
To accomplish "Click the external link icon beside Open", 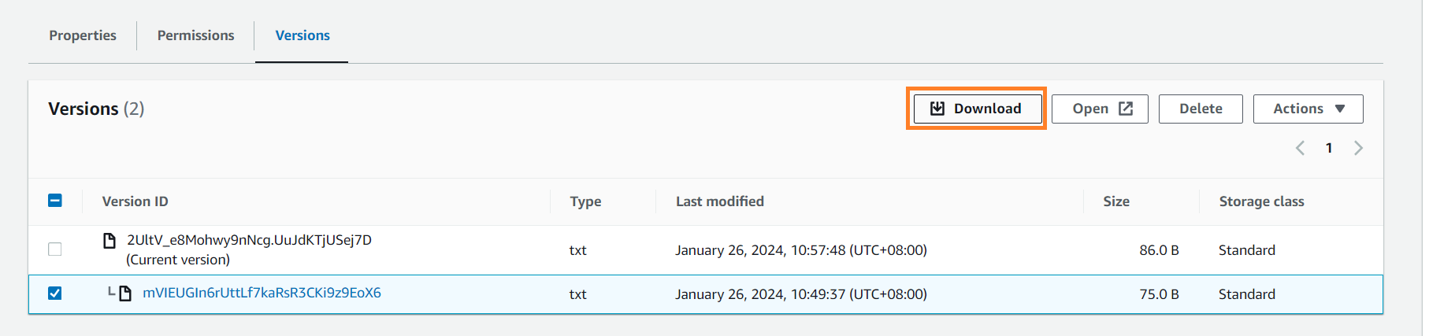I will 1126,109.
